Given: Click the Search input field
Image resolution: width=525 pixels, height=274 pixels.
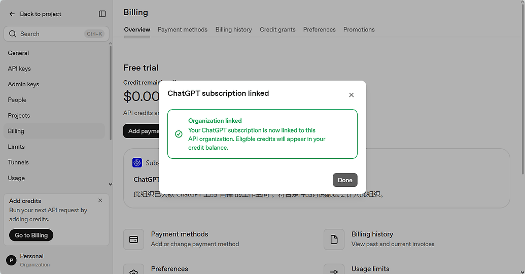Looking at the screenshot, I should 56,34.
